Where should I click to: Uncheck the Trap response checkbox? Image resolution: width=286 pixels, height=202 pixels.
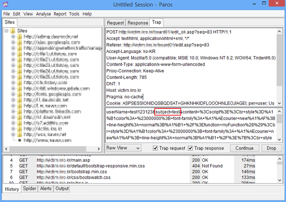pos(190,148)
